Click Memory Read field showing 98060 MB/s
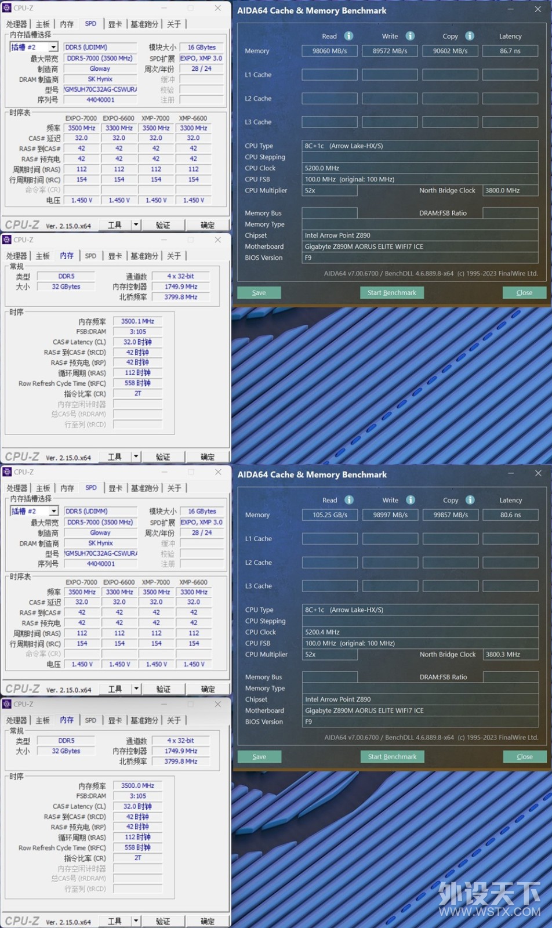This screenshot has width=552, height=928. point(329,51)
